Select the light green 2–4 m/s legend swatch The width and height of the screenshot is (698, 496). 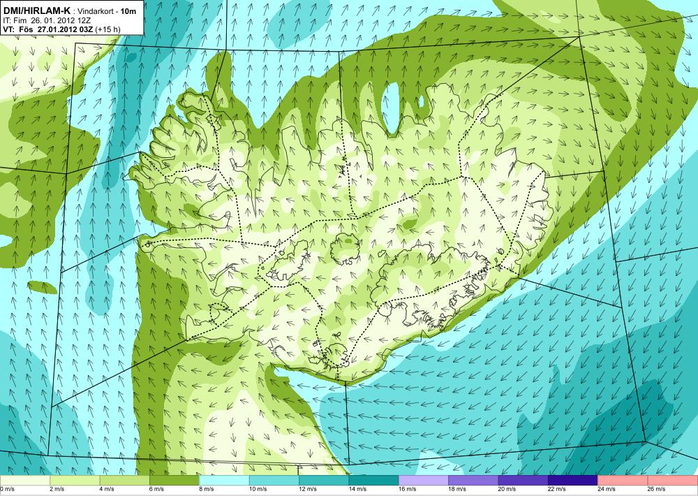tap(75, 481)
